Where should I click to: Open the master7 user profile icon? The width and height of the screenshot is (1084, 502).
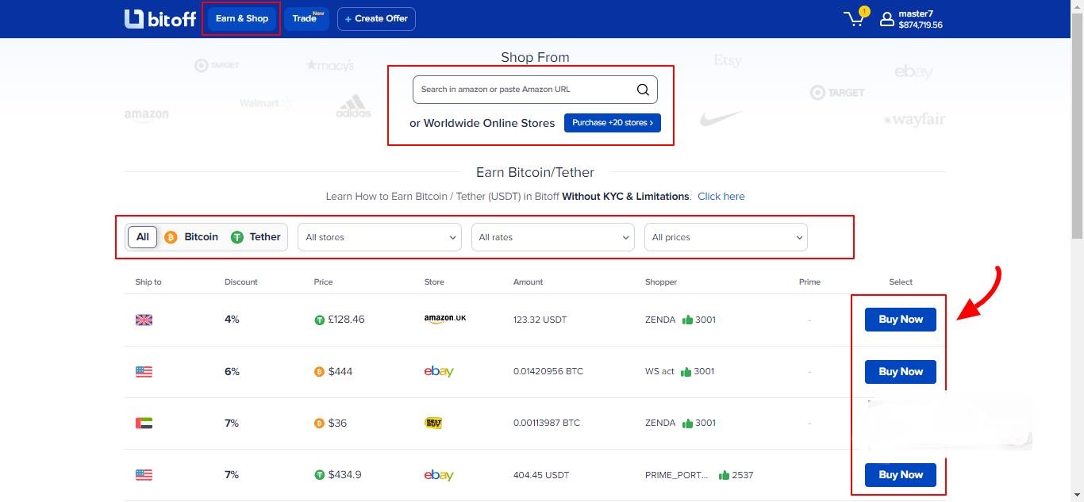887,19
